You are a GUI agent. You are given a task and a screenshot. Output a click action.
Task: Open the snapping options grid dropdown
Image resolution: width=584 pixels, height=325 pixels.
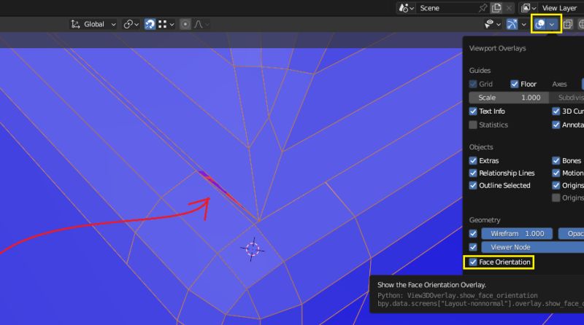coord(166,24)
